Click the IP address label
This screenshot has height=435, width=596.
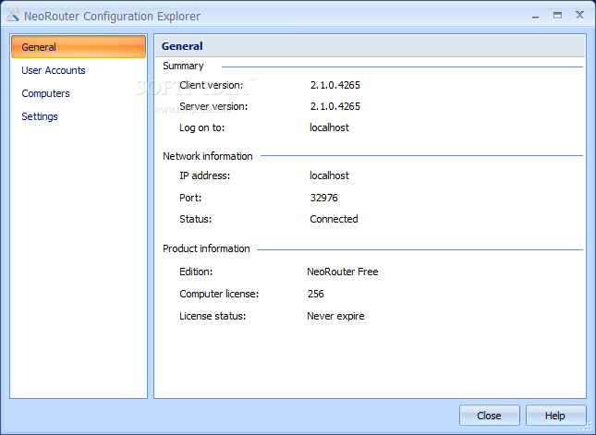205,175
